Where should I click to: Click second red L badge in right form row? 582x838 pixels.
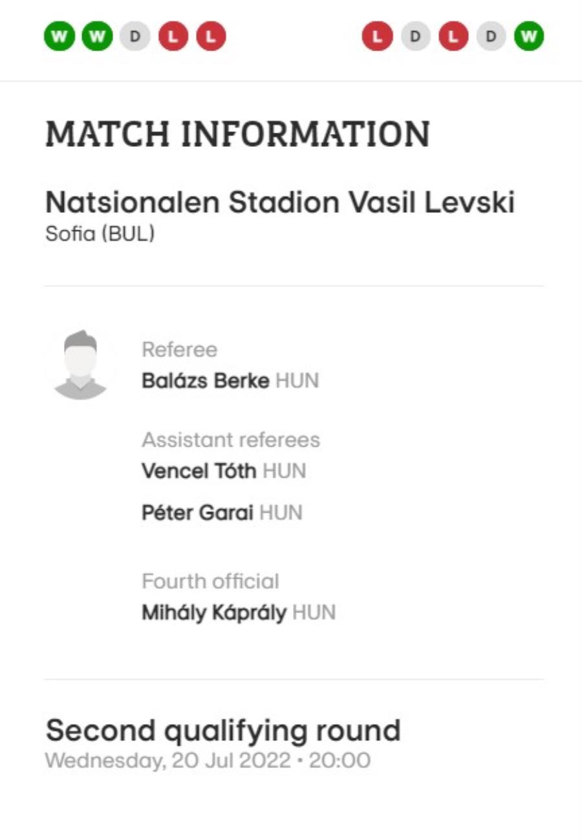click(x=453, y=36)
